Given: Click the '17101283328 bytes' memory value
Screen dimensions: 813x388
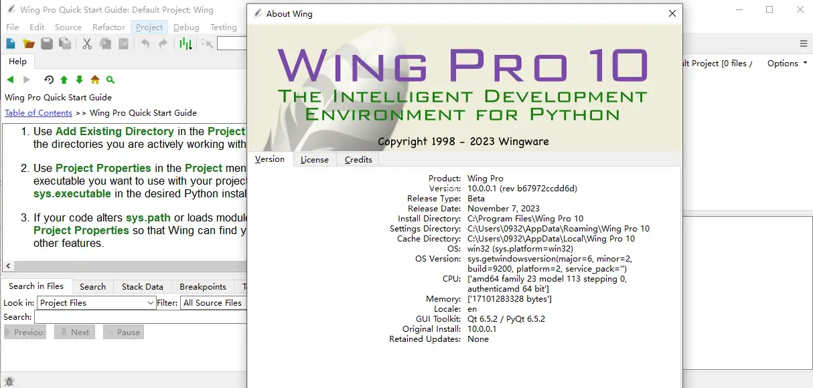Looking at the screenshot, I should (x=510, y=299).
